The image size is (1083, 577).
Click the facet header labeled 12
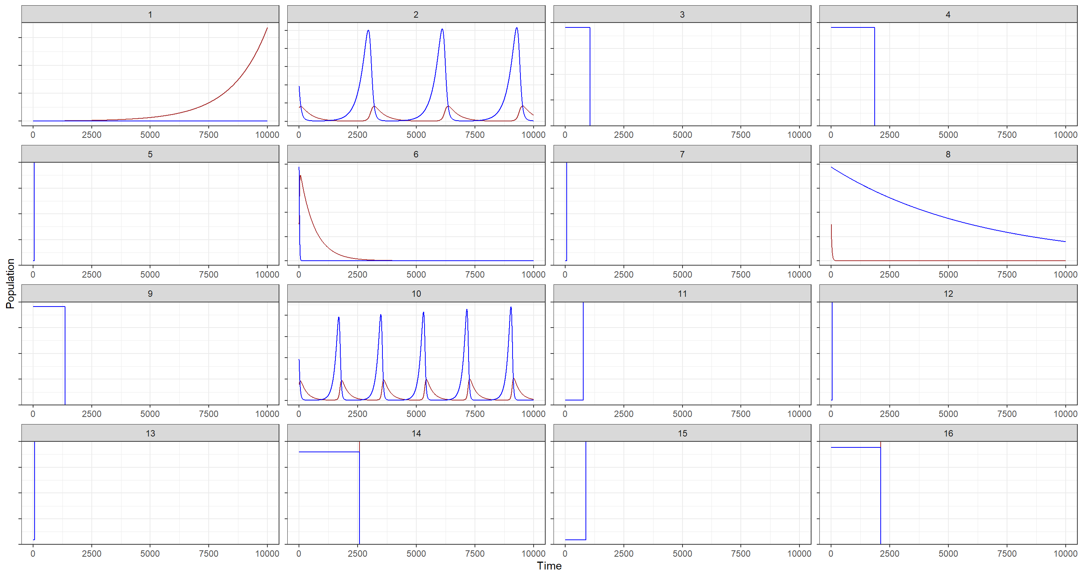pos(948,293)
